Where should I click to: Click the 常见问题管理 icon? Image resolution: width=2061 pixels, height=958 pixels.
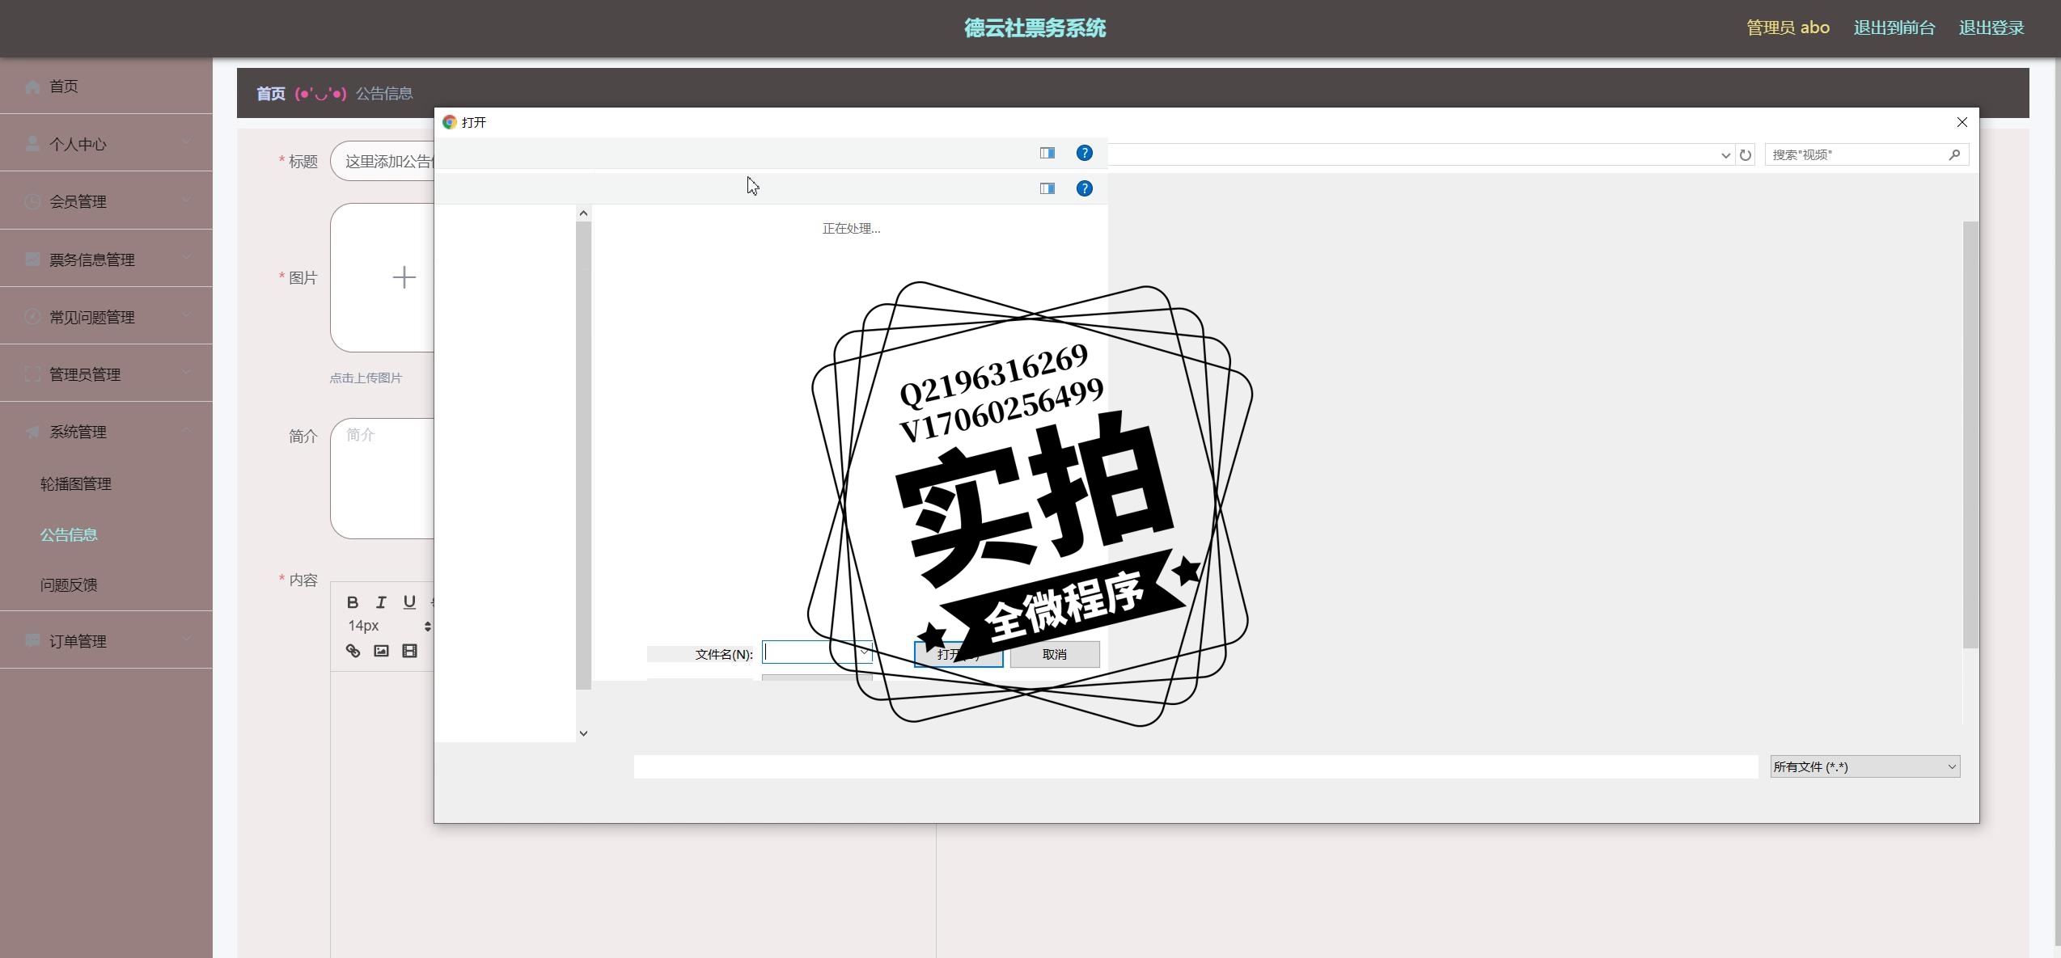pos(32,316)
